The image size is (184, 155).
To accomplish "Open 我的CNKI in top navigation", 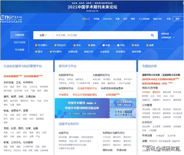I will (157, 19).
